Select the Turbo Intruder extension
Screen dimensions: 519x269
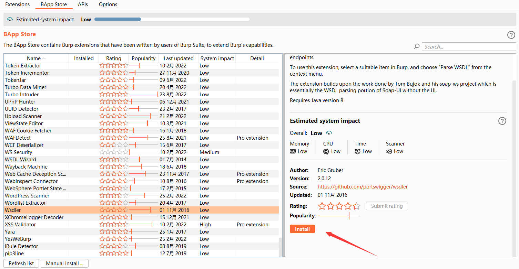[141, 94]
